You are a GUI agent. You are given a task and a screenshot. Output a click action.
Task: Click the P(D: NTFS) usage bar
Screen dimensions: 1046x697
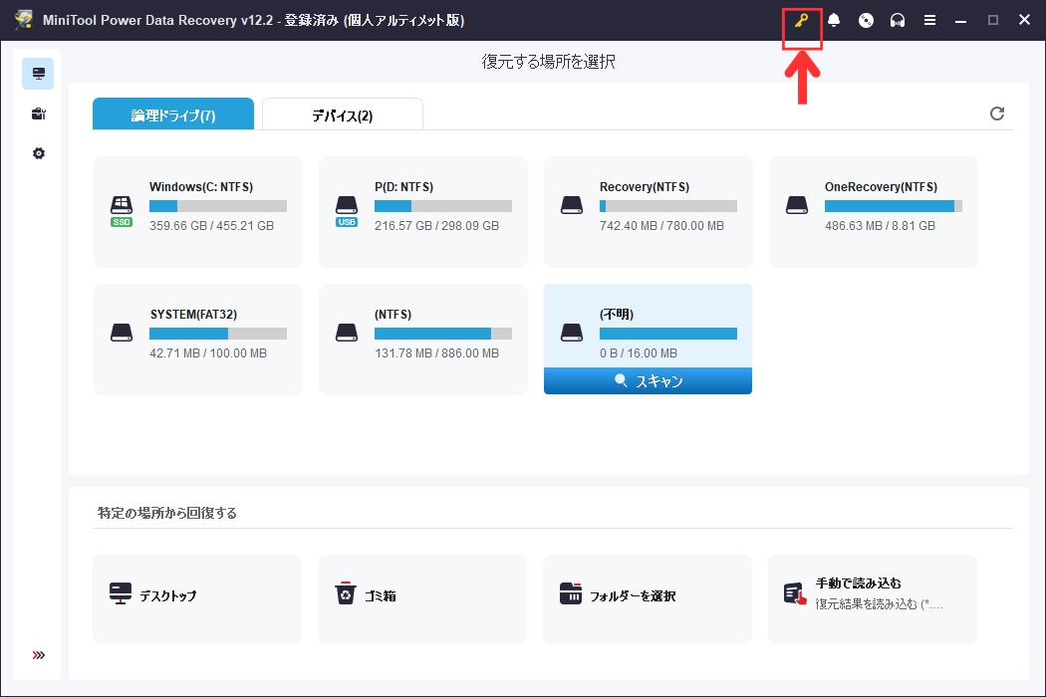pyautogui.click(x=443, y=206)
